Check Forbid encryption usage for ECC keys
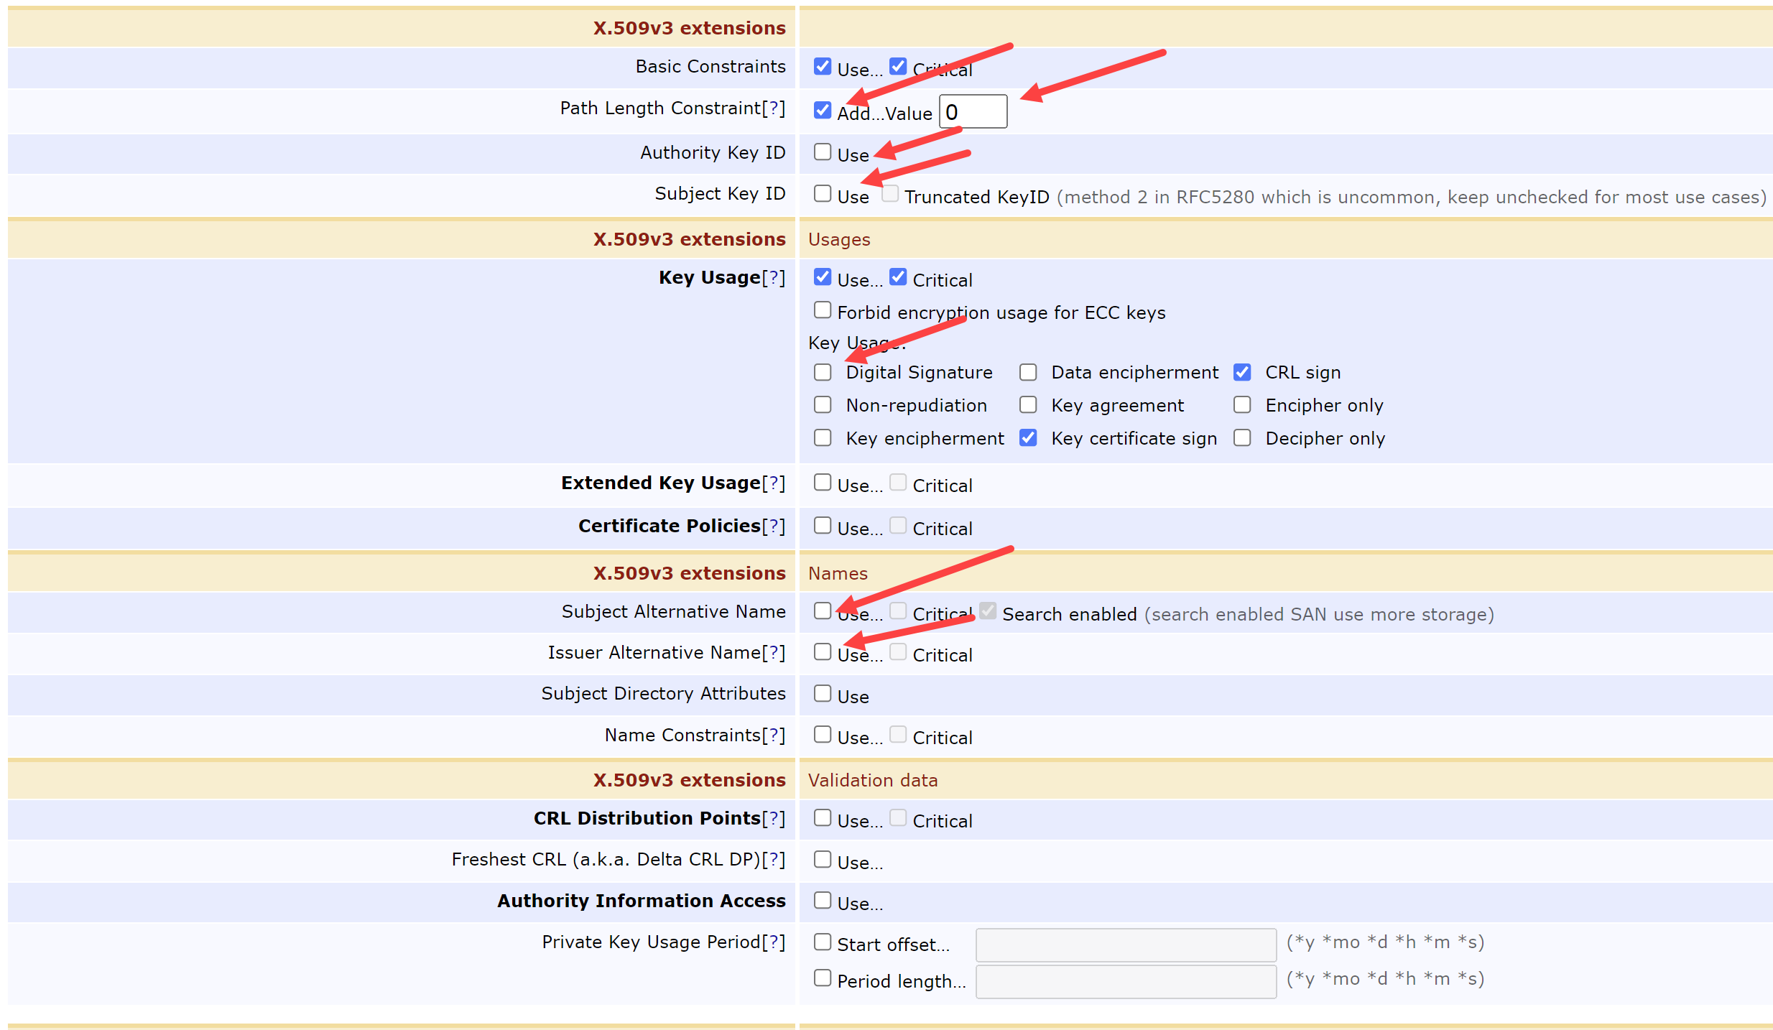This screenshot has width=1773, height=1030. pos(823,310)
